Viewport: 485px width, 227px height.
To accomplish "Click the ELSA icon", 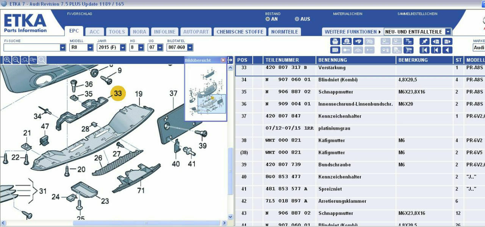I will [386, 41].
